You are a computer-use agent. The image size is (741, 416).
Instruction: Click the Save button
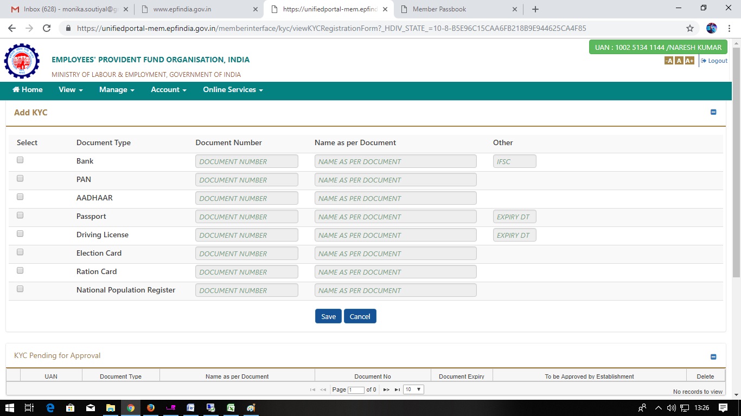[x=328, y=316]
